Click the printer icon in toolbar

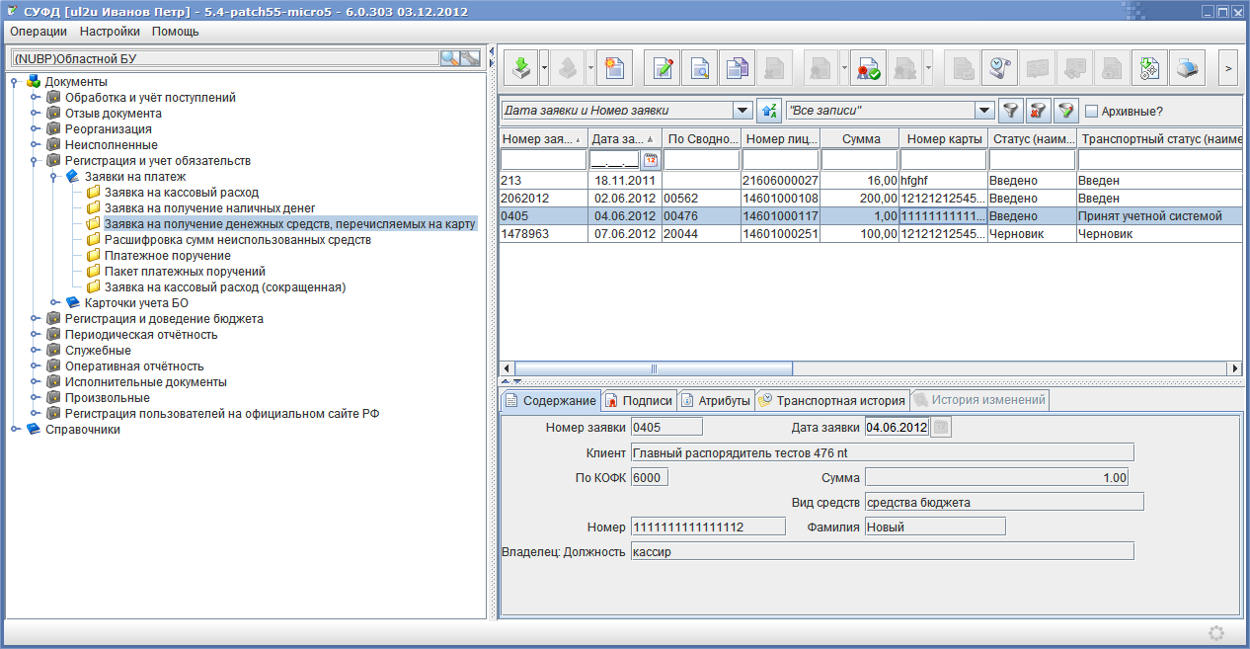(x=1186, y=68)
